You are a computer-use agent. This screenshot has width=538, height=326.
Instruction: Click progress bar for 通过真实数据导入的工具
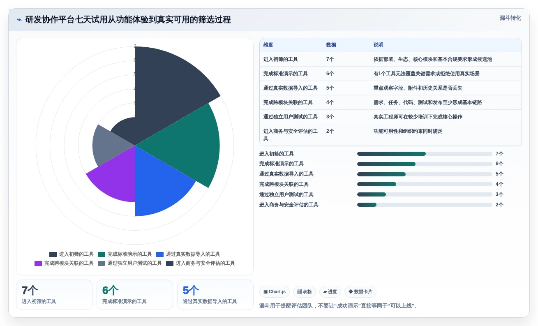click(425, 174)
